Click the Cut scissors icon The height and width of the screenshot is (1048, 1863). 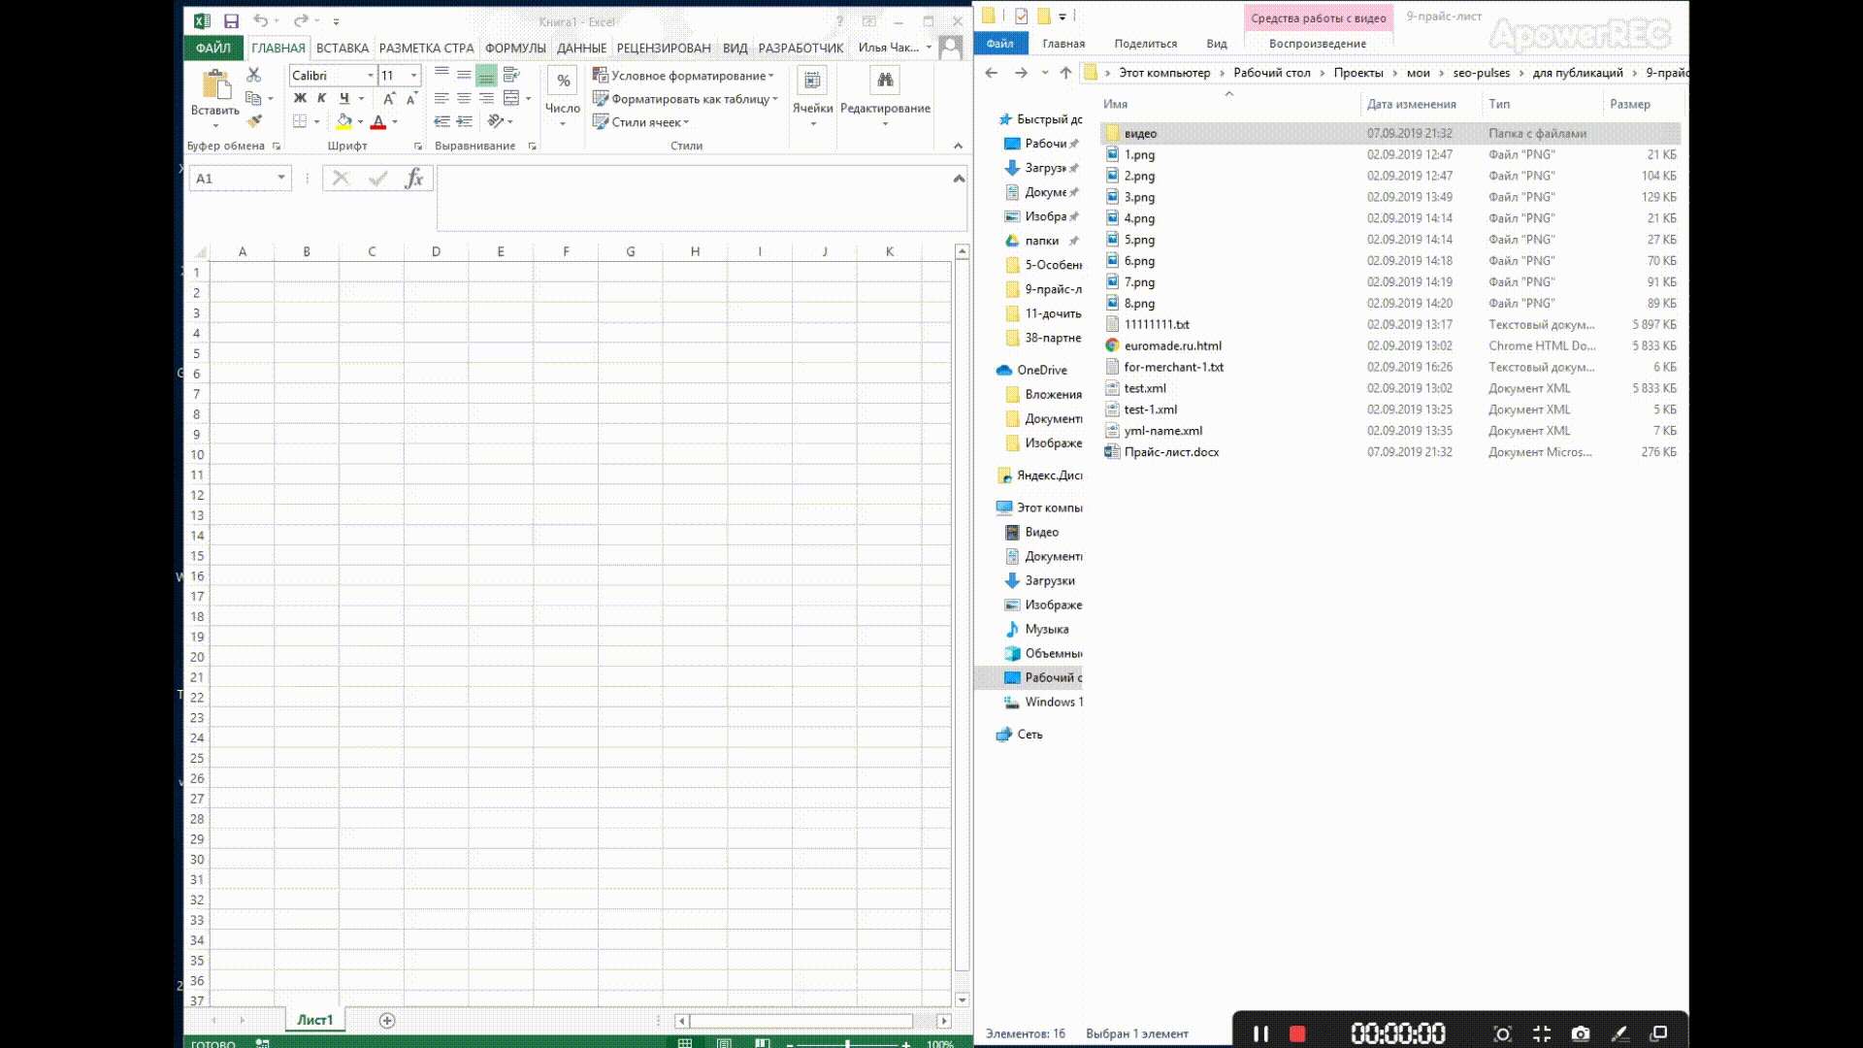(x=253, y=75)
